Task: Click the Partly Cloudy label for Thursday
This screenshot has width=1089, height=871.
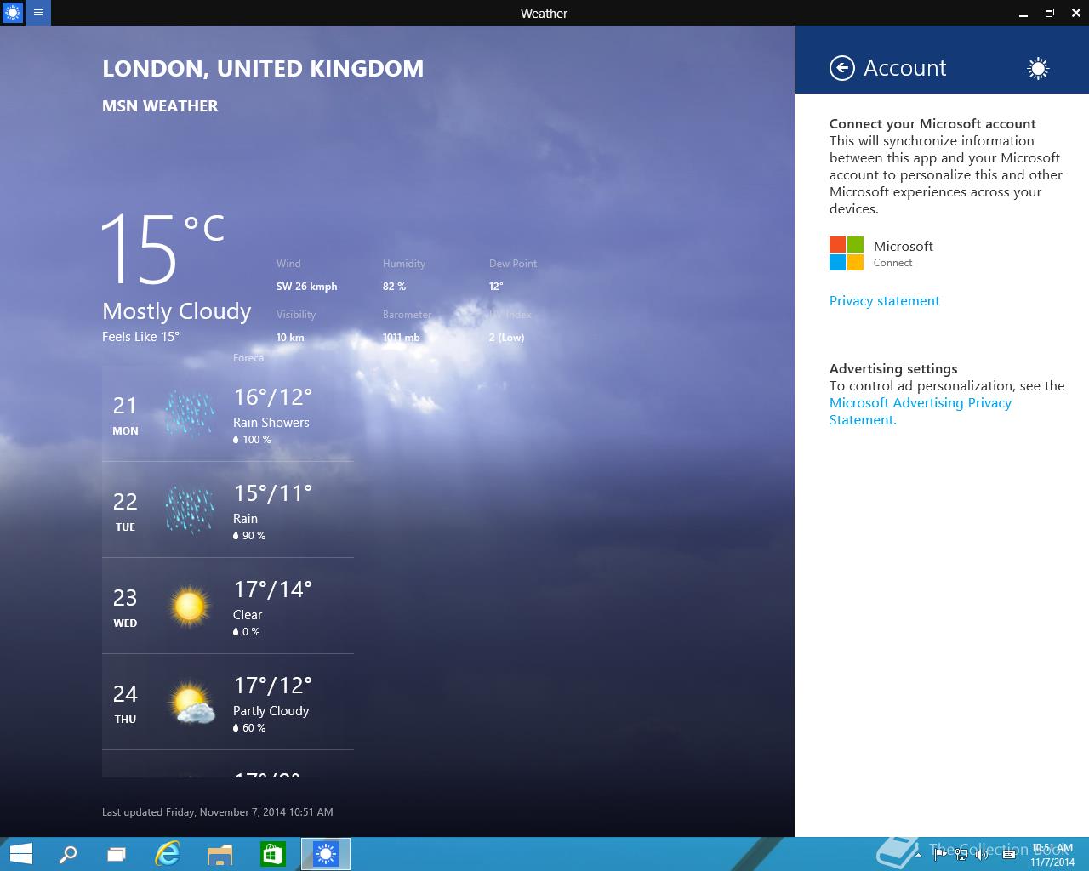Action: 271,711
